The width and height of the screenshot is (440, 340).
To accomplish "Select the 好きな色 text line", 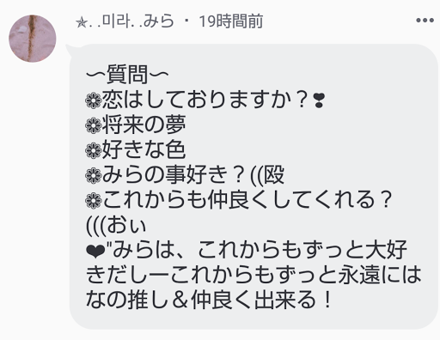I will pyautogui.click(x=144, y=150).
